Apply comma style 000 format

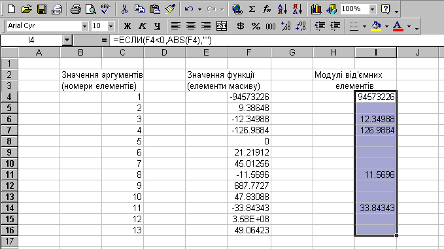pos(271,26)
